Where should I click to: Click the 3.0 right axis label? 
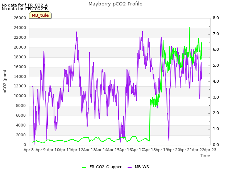click(x=216, y=97)
